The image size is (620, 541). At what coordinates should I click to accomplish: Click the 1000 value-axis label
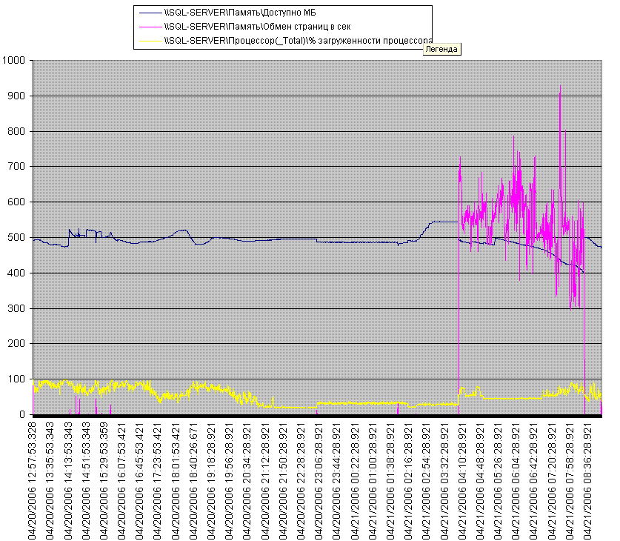pyautogui.click(x=15, y=61)
